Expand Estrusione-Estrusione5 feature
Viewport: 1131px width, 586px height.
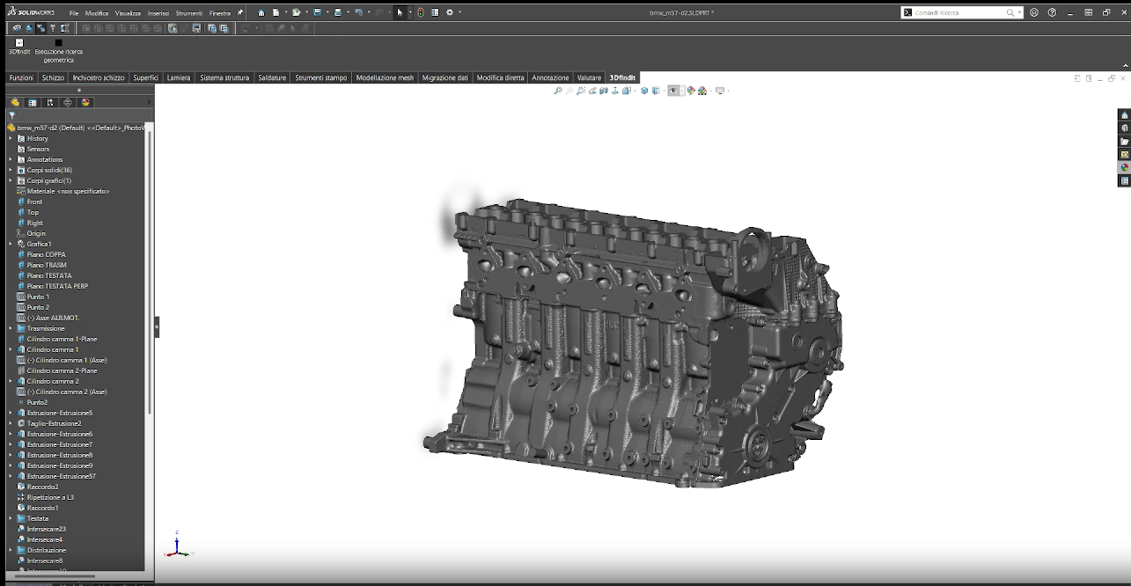[x=11, y=413]
